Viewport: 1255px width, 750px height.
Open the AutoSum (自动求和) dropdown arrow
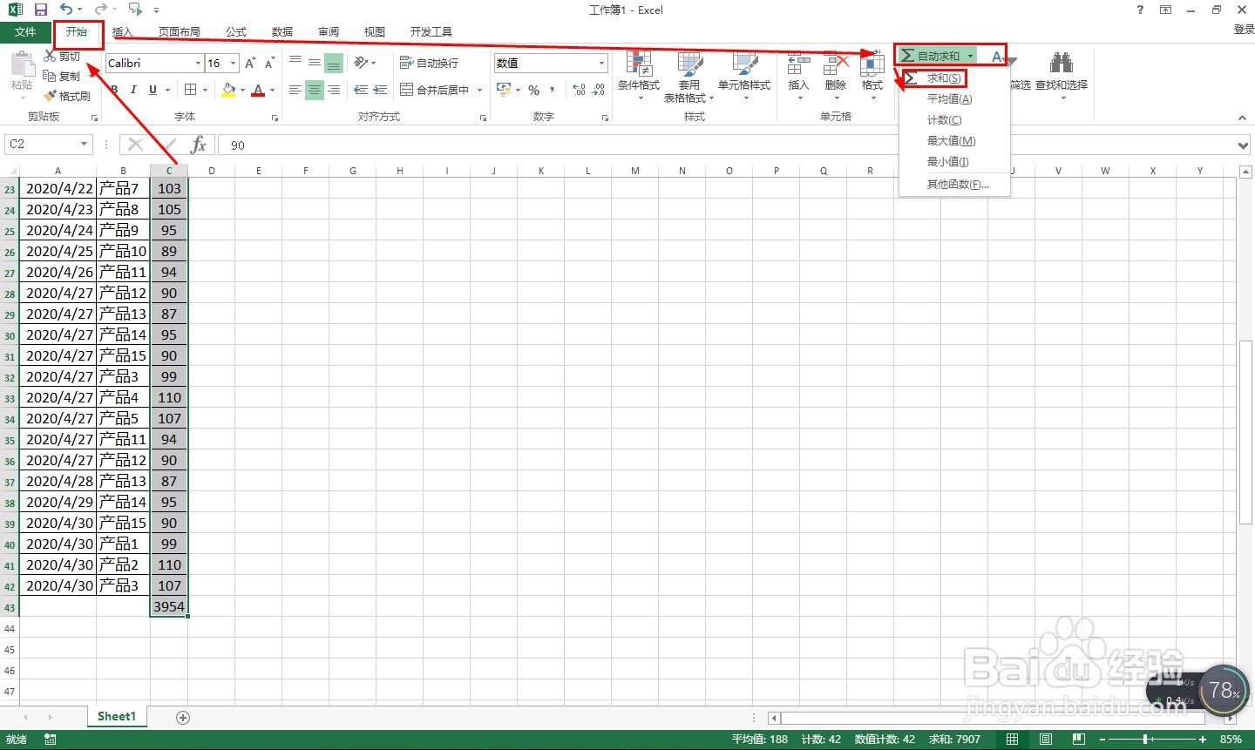pos(970,56)
